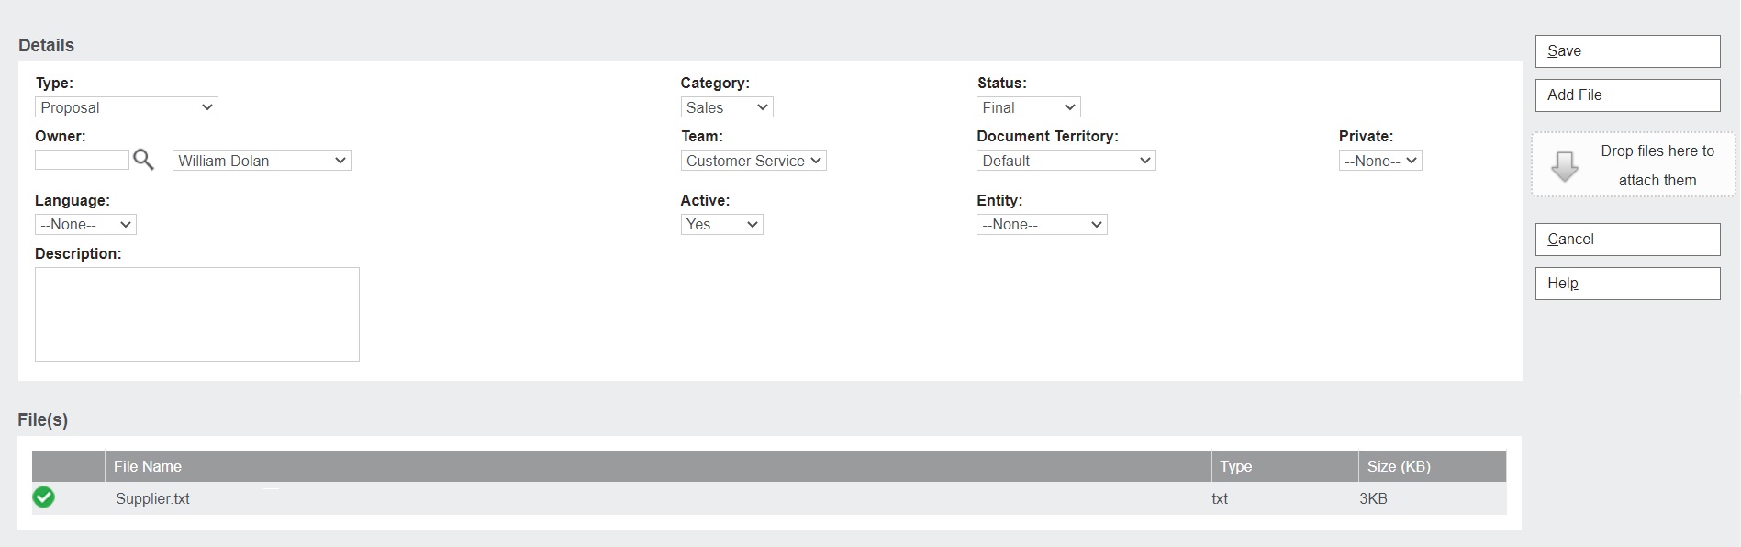Click the Cancel button

pyautogui.click(x=1626, y=240)
